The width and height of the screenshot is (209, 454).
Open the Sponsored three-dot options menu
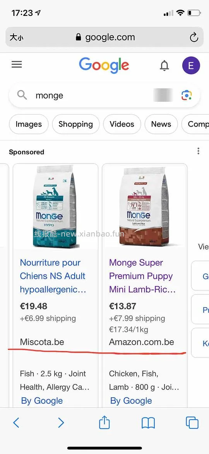tap(198, 151)
